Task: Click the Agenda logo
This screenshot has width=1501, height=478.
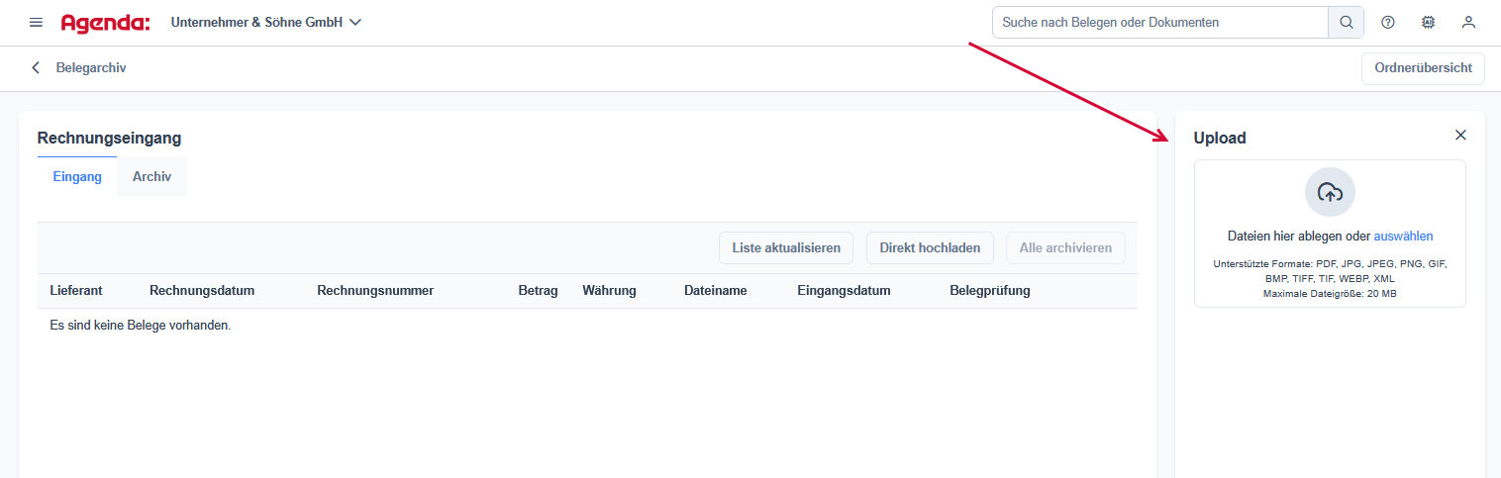Action: pos(106,22)
